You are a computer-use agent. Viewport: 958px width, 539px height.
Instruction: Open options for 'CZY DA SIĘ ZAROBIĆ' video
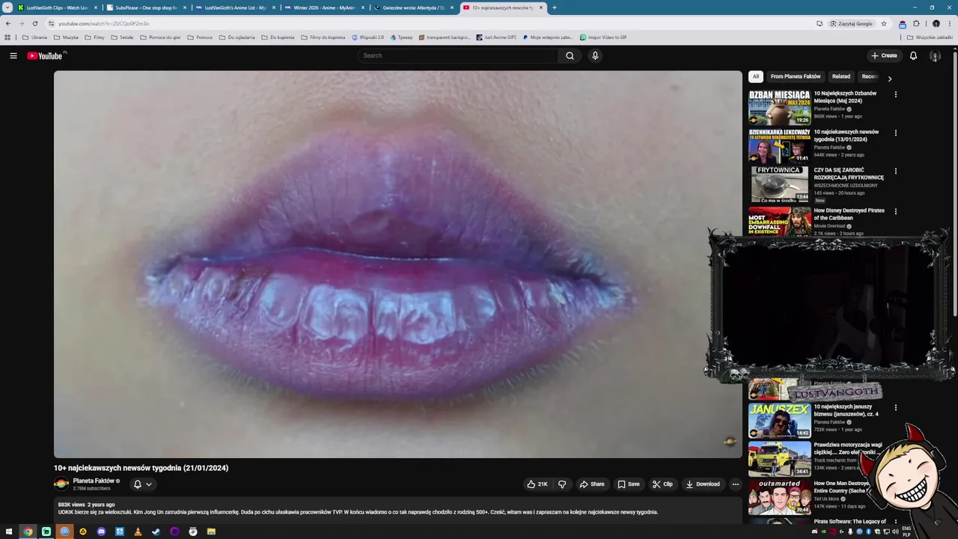coord(895,171)
